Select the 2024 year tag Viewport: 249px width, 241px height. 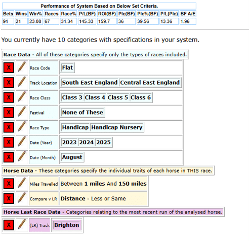pos(87,142)
